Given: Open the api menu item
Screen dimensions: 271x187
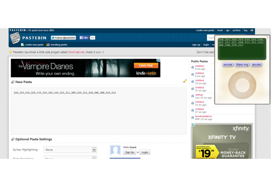Looking at the screenshot, I should click(228, 30).
